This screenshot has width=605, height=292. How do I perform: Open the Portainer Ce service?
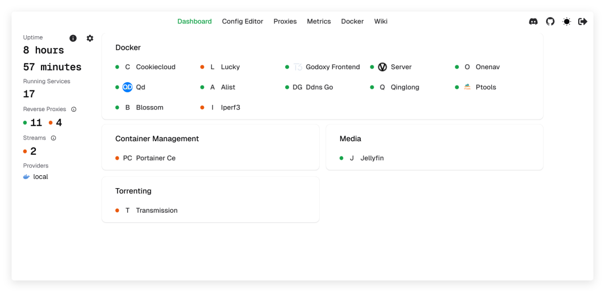click(155, 158)
